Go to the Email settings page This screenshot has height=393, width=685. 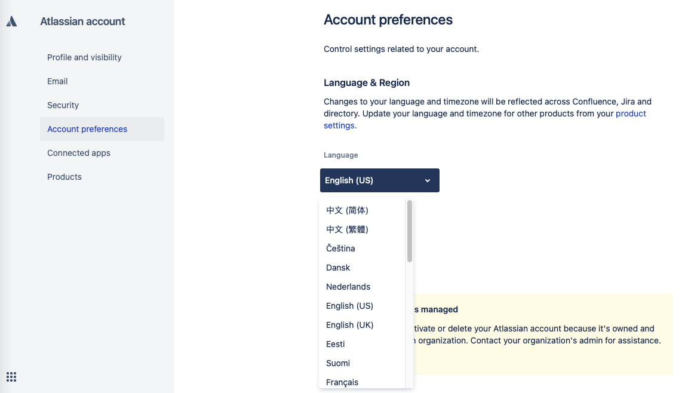point(57,81)
